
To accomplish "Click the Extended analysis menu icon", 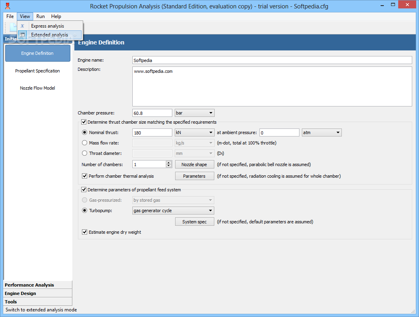I will 23,35.
